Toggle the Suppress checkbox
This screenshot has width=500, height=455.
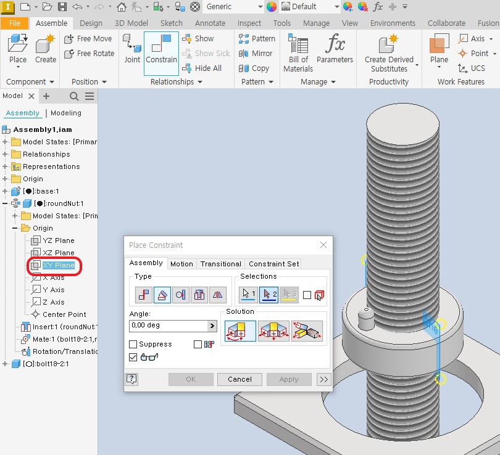133,344
